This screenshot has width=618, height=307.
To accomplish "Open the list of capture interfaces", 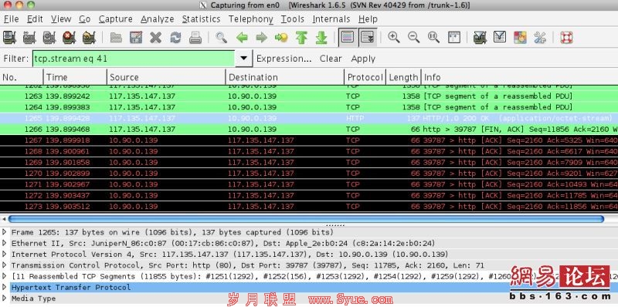I will point(9,38).
